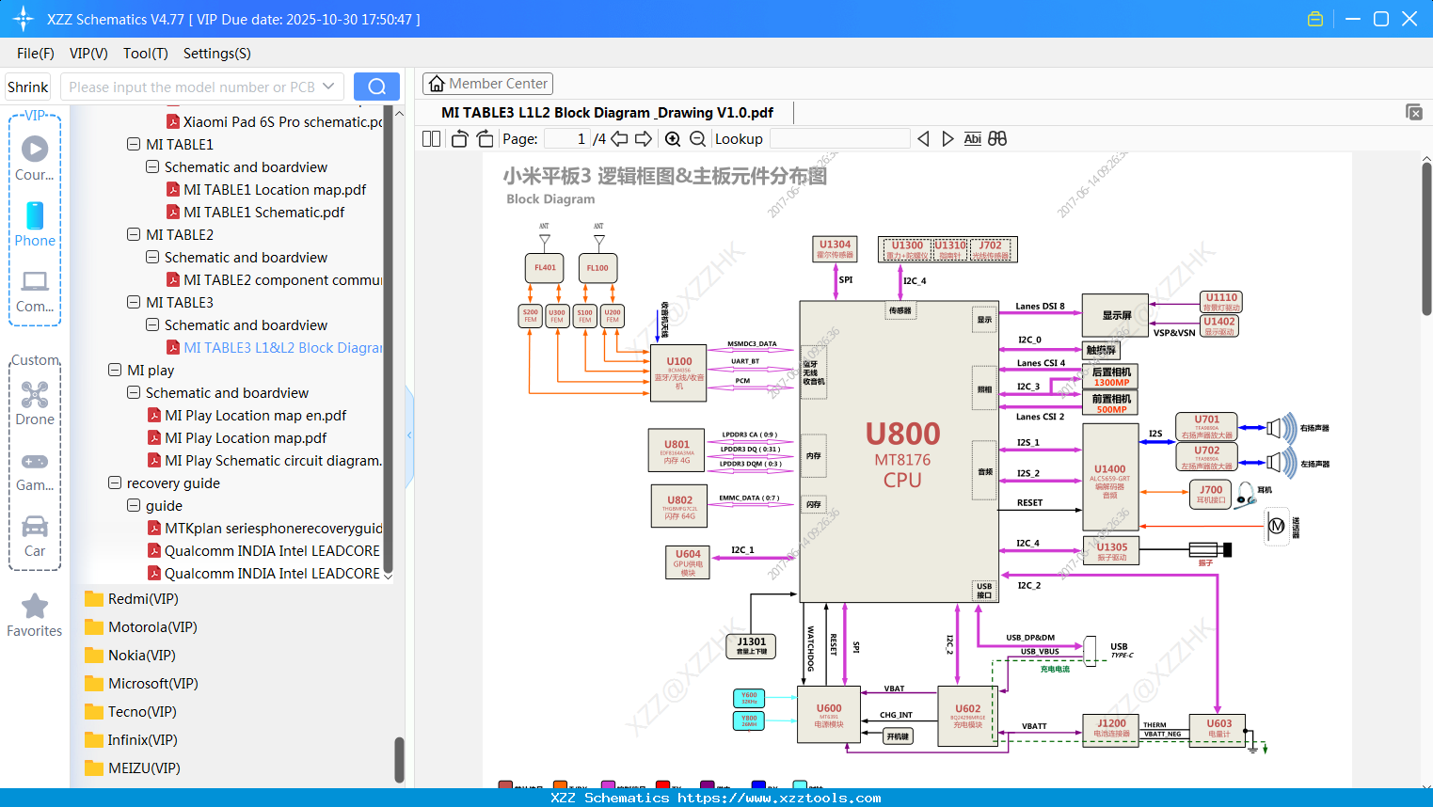The height and width of the screenshot is (807, 1433).
Task: Collapse the recovery guide section
Action: [113, 483]
